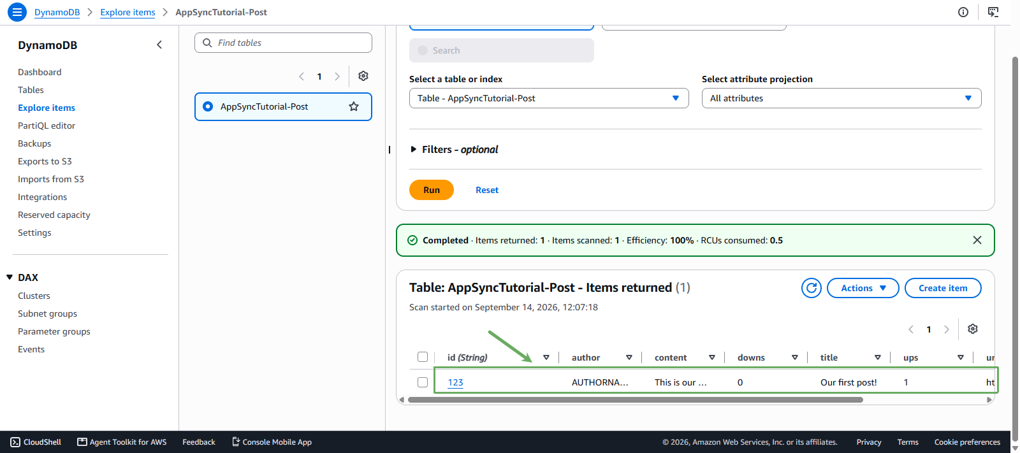The height and width of the screenshot is (453, 1020).
Task: Go to next page of tables list
Action: [337, 76]
